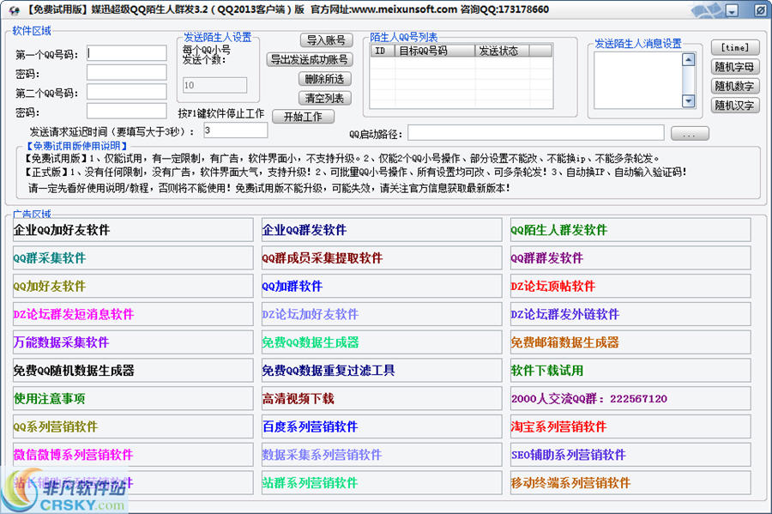
Task: Open 数据采集系列营销软件 link
Action: point(382,455)
